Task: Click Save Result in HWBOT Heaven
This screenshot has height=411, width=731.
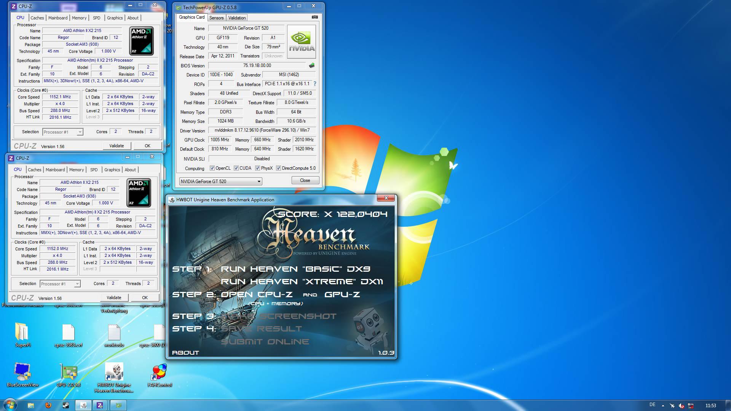Action: (x=261, y=329)
